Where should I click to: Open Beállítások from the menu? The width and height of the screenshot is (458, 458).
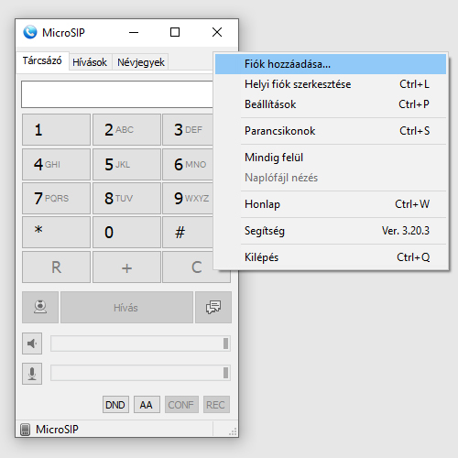[x=331, y=104]
